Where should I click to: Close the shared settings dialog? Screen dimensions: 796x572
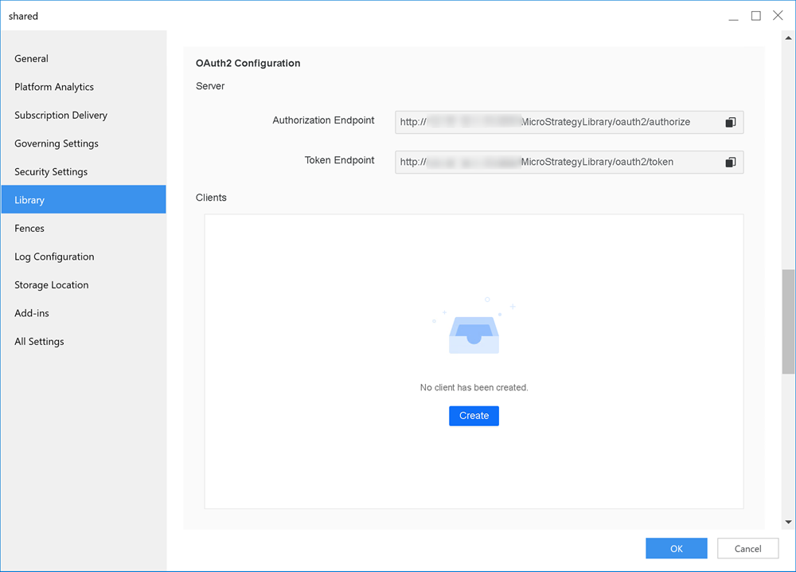pyautogui.click(x=778, y=16)
